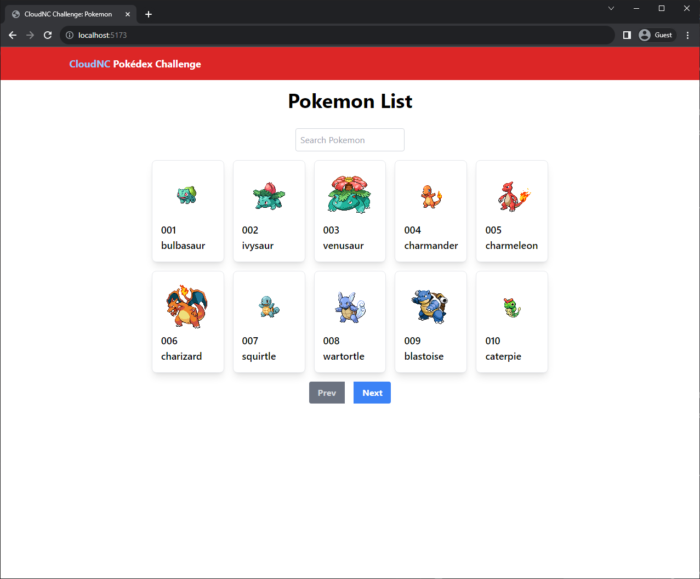Click the bulbasaur name text

click(x=183, y=246)
